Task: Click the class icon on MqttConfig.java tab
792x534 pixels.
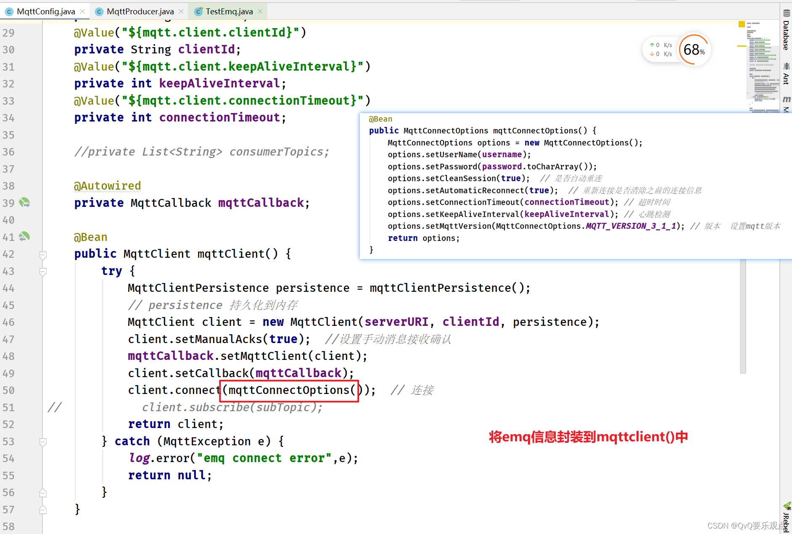Action: point(9,12)
